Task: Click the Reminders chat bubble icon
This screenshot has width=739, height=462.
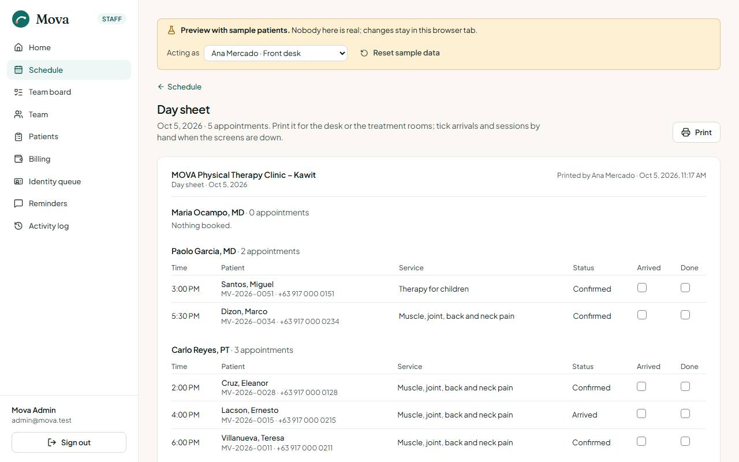Action: point(18,203)
